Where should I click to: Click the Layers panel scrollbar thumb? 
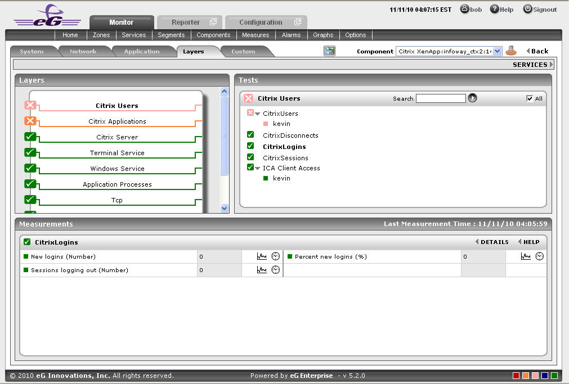(x=224, y=135)
